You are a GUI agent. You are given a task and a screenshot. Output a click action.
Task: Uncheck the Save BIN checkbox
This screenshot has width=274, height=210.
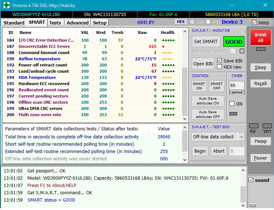(x=220, y=61)
